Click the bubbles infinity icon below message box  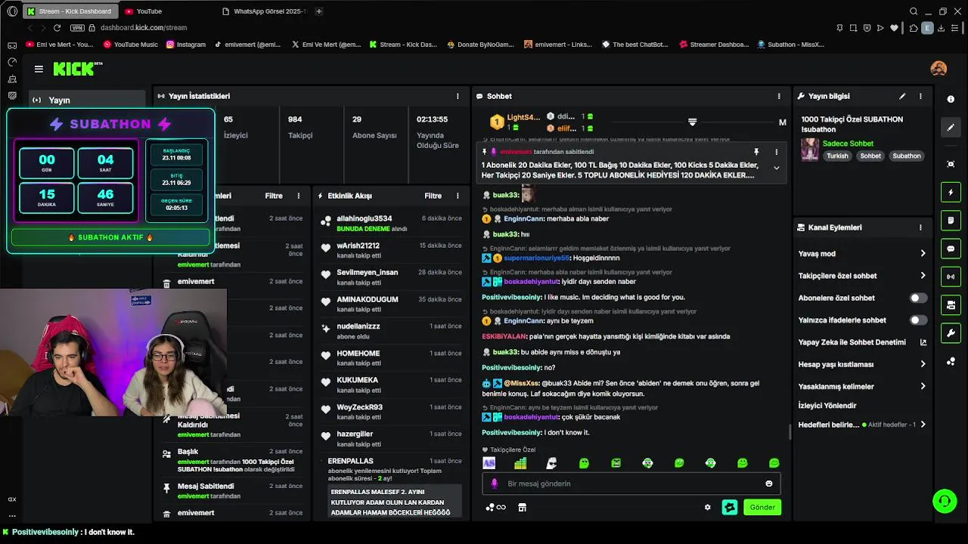495,507
